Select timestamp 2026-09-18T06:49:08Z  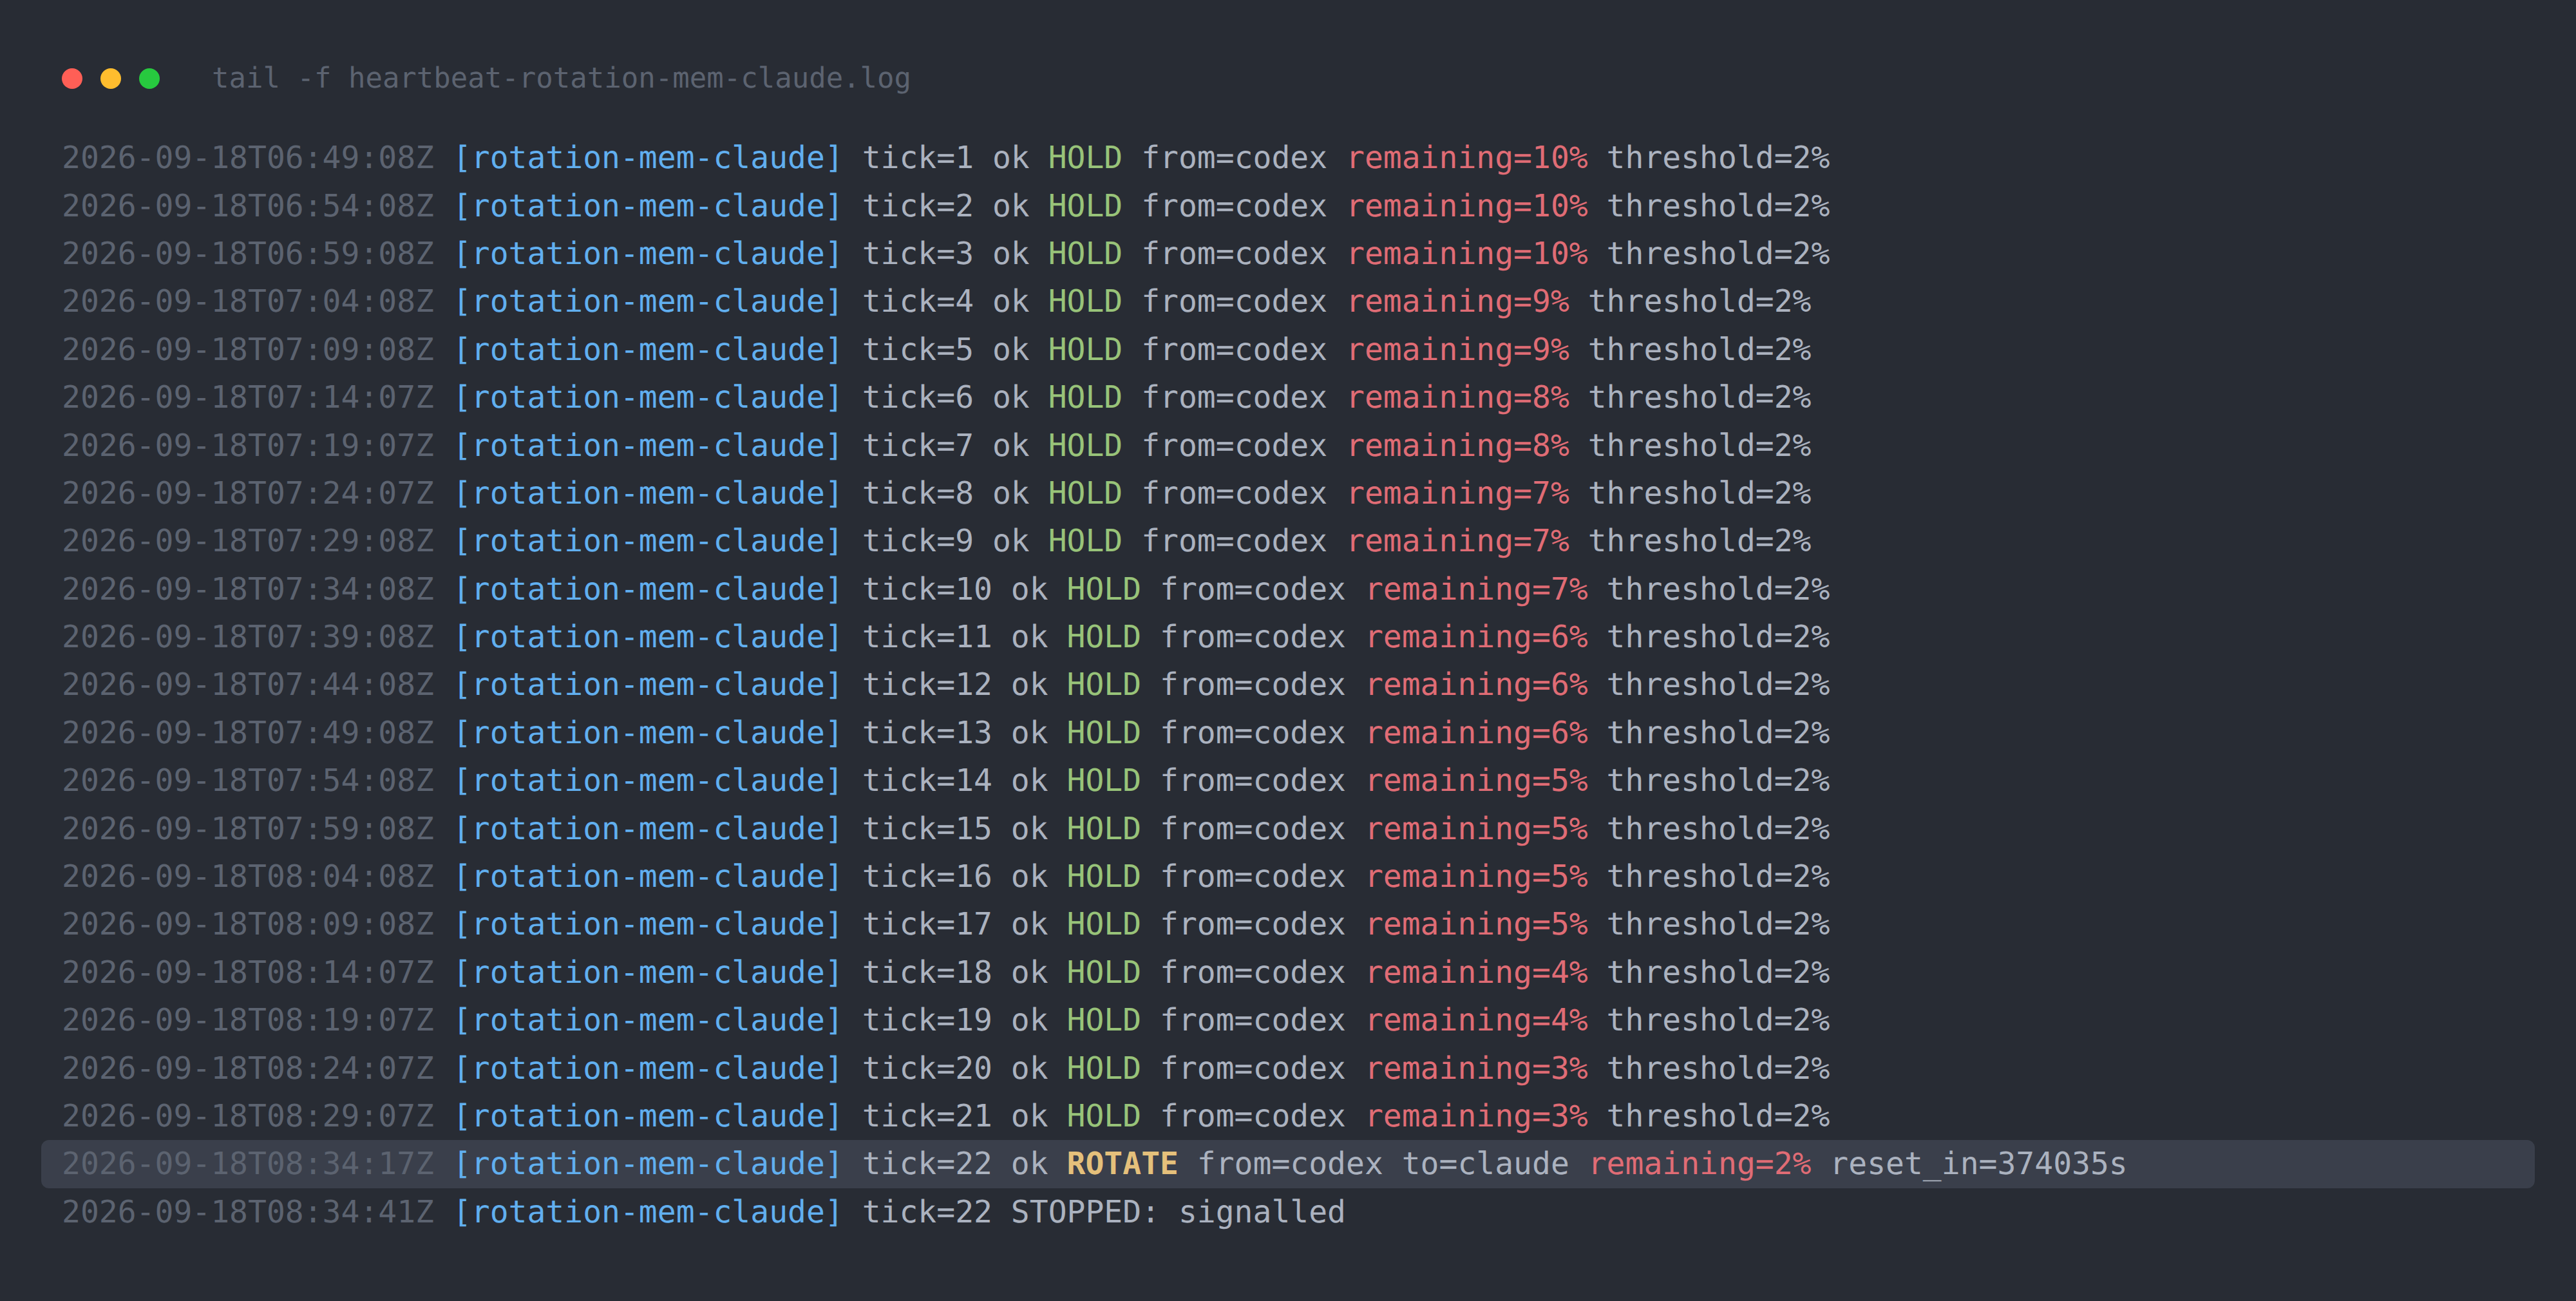(x=248, y=158)
